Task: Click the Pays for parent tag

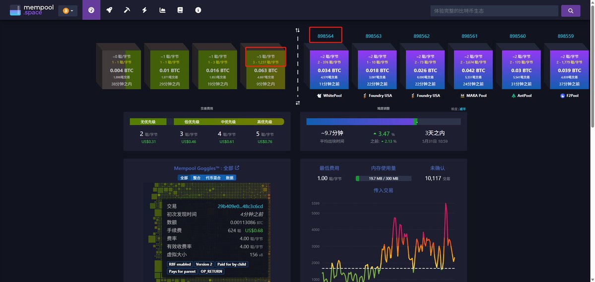Action: 182,272
